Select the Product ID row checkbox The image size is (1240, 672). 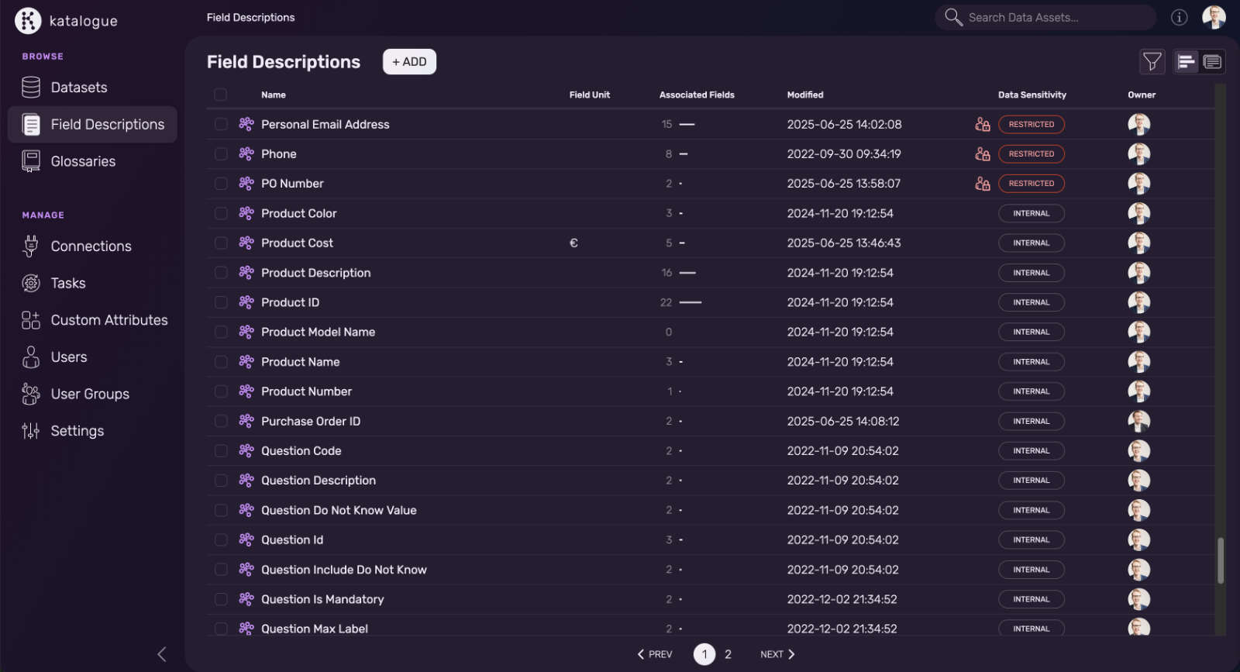[x=221, y=302]
